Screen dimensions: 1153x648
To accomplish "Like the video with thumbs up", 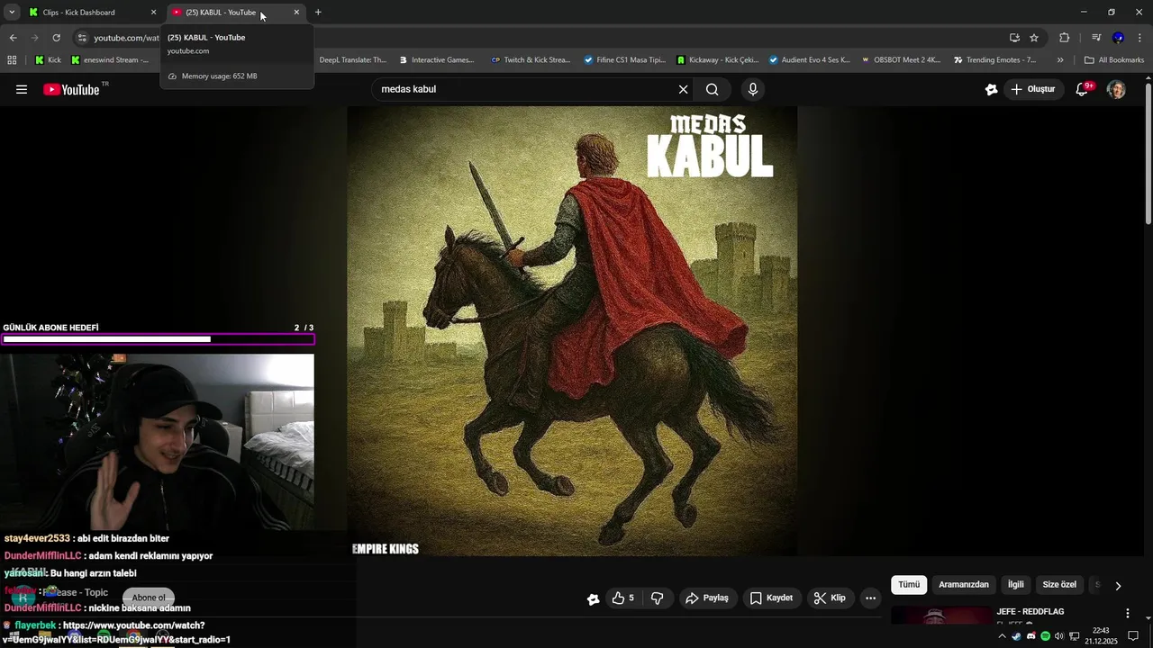I will pos(623,598).
